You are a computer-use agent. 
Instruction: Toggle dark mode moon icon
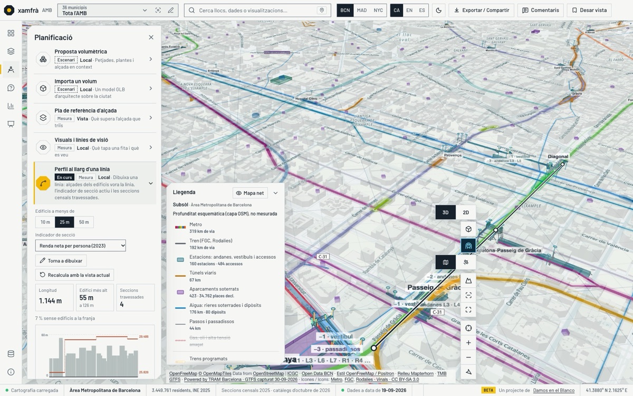[x=439, y=11]
